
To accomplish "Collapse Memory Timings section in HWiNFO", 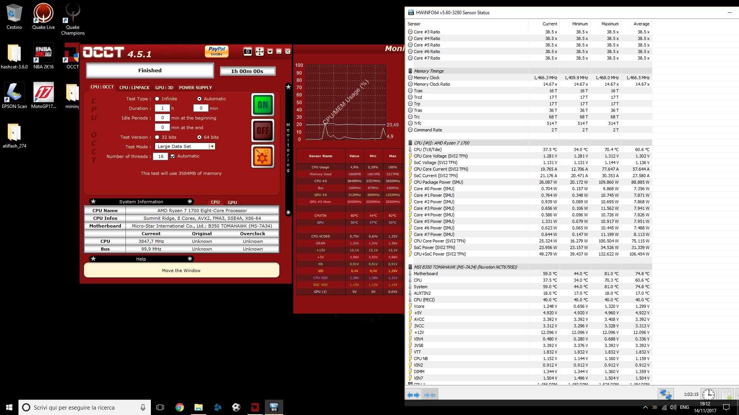I will pos(410,71).
